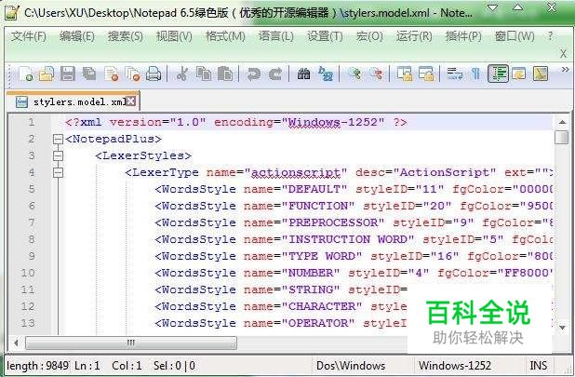Print the file using the printer icon
Viewport: 575px width, 377px height.
154,74
